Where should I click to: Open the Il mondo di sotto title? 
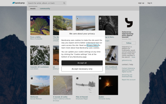60,97
